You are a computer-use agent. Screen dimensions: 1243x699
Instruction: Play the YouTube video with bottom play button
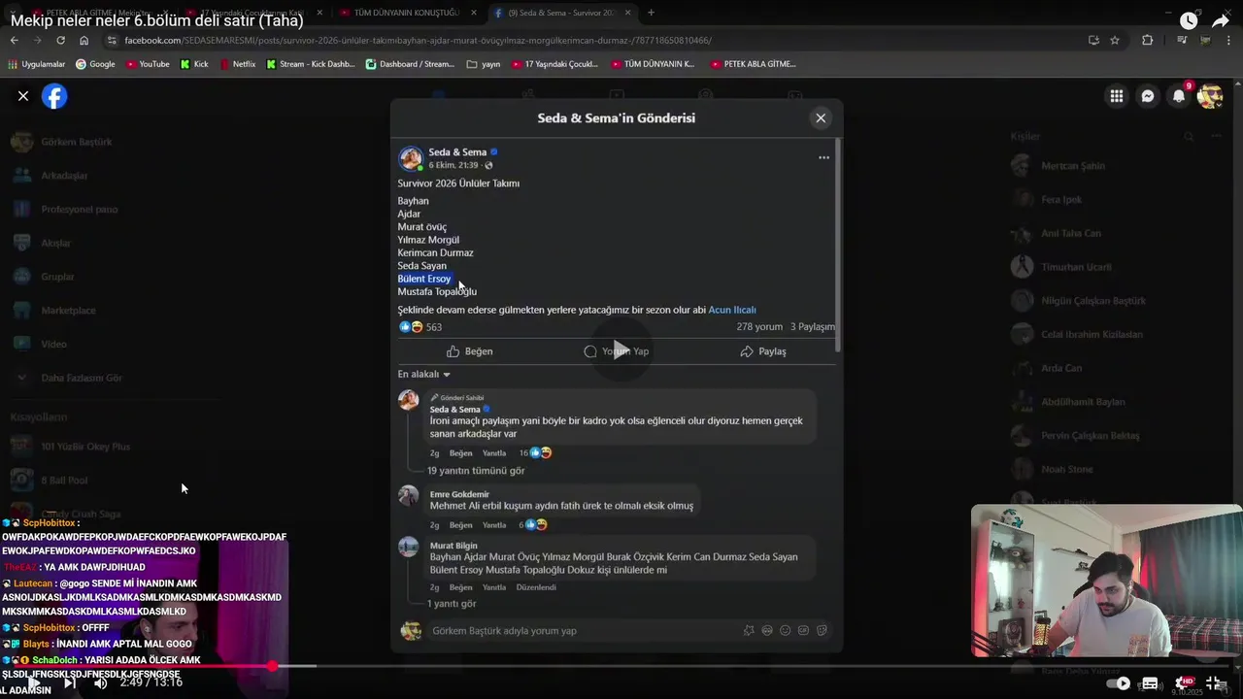(x=33, y=682)
